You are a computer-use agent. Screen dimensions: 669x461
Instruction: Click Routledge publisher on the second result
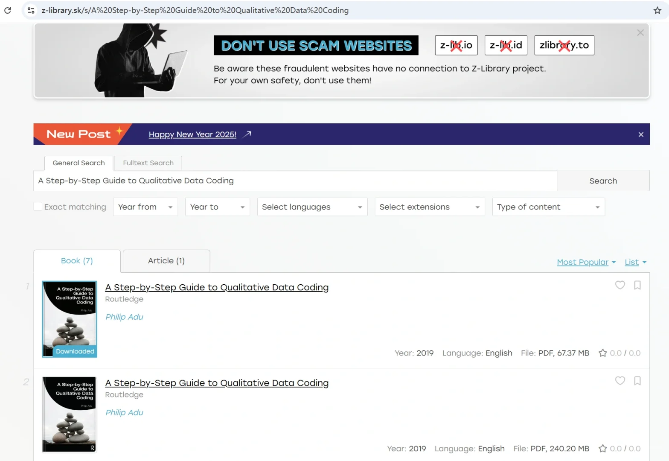[x=124, y=395]
